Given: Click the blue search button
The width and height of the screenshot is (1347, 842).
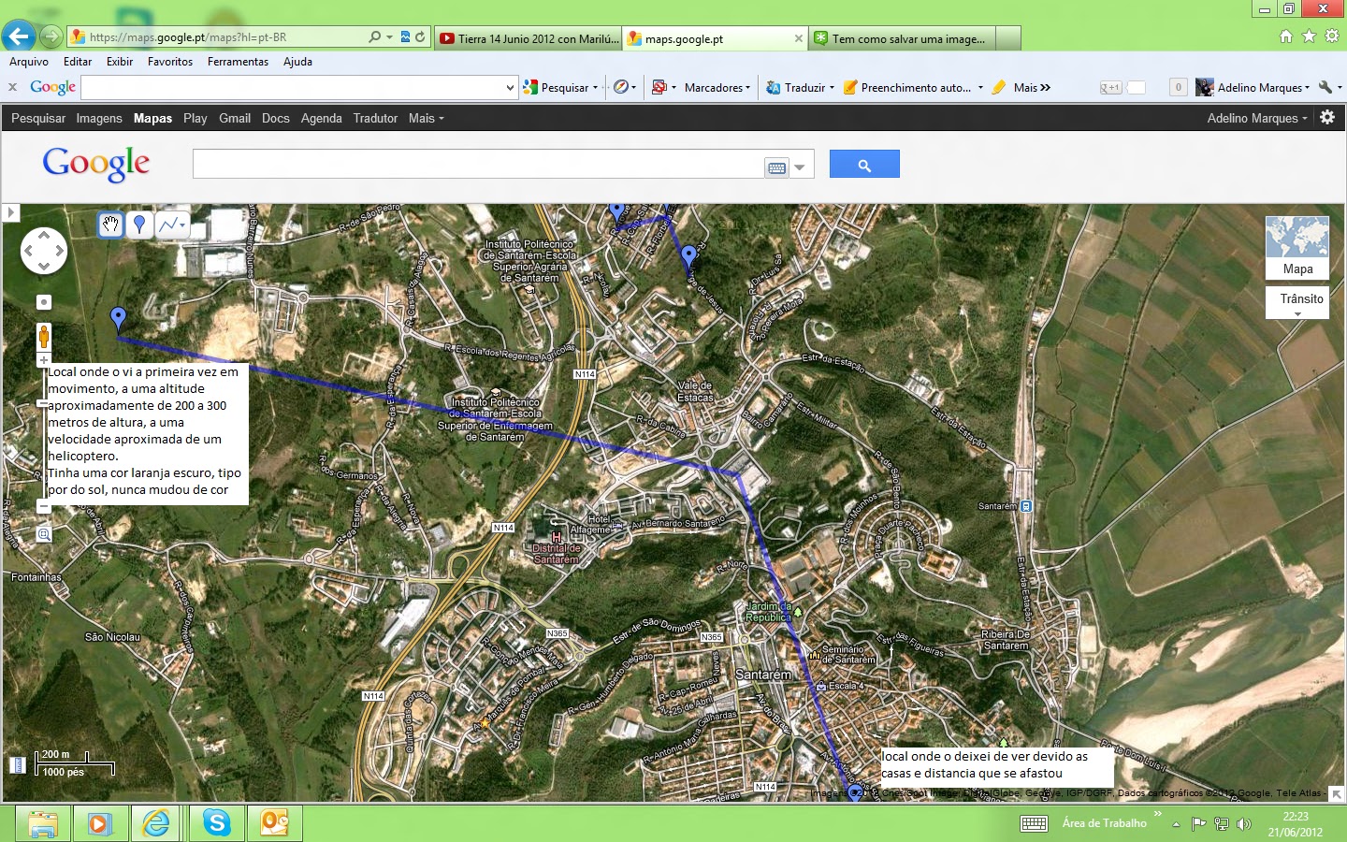Looking at the screenshot, I should click(x=864, y=165).
